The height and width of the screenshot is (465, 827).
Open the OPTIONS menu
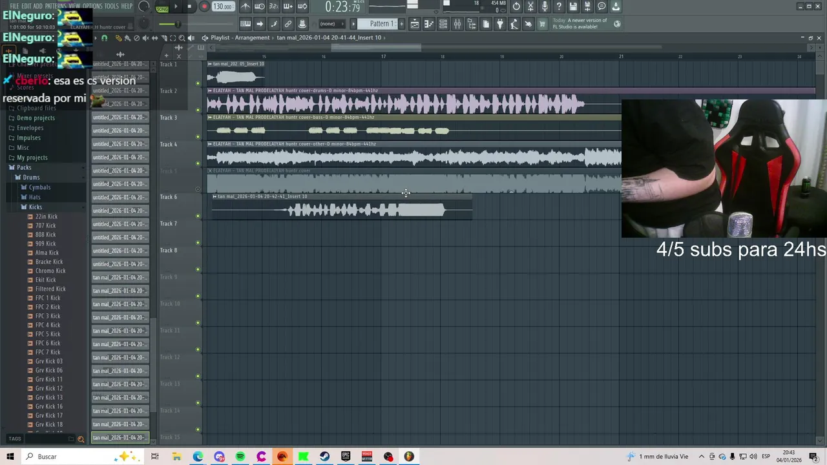coord(92,6)
